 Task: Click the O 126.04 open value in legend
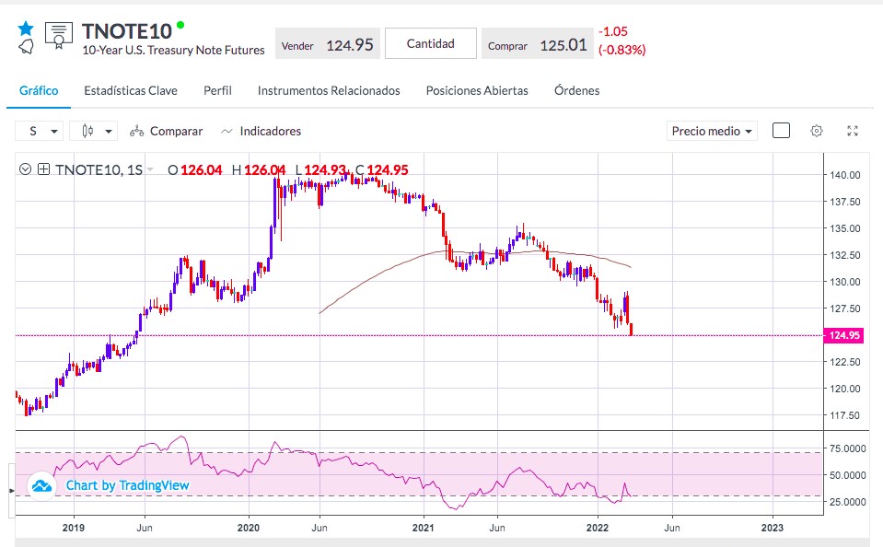pyautogui.click(x=195, y=169)
